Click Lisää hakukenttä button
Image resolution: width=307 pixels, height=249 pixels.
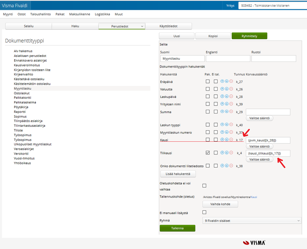click(178, 174)
